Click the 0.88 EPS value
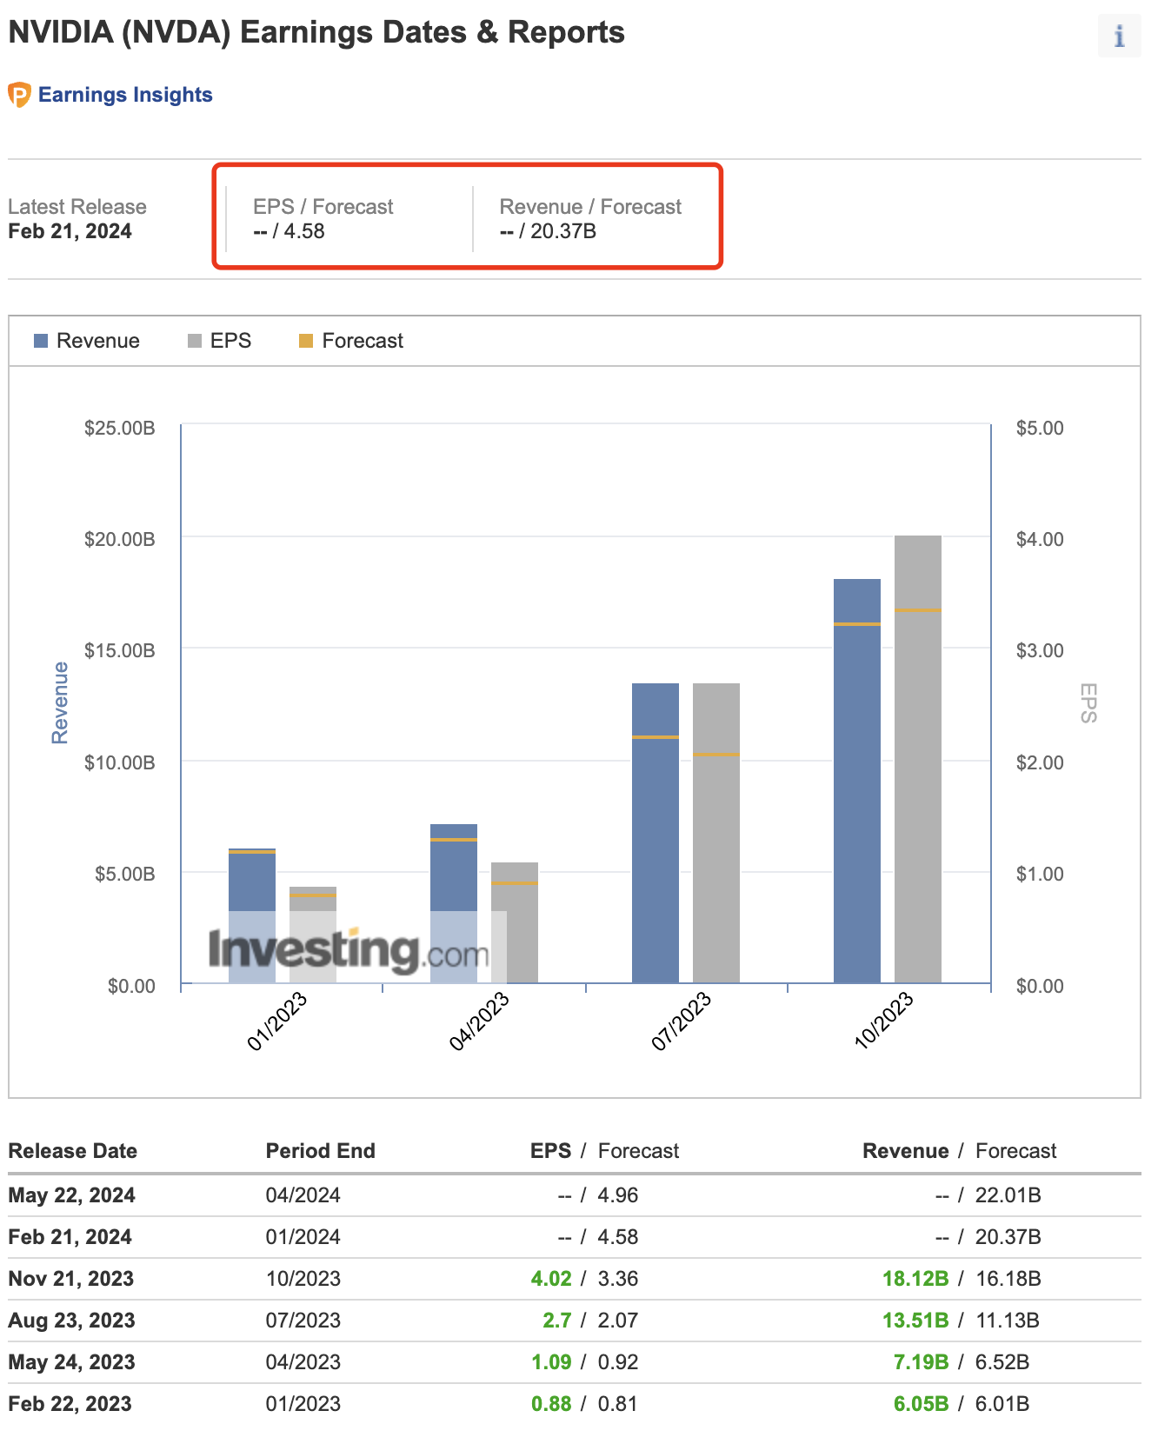This screenshot has height=1444, width=1158. (551, 1404)
